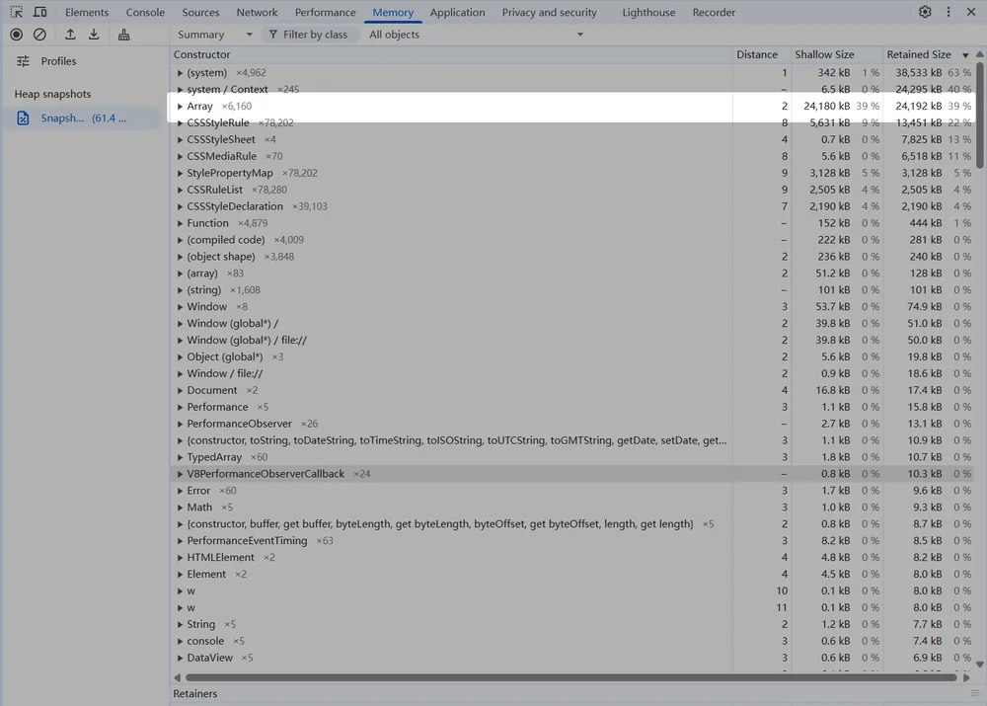Select the V8PerformanceObserverCallback row
Image resolution: width=987 pixels, height=706 pixels.
point(572,474)
